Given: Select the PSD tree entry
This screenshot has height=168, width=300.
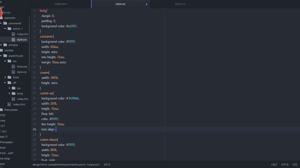Looking at the screenshot, I should pyautogui.click(x=3, y=115).
